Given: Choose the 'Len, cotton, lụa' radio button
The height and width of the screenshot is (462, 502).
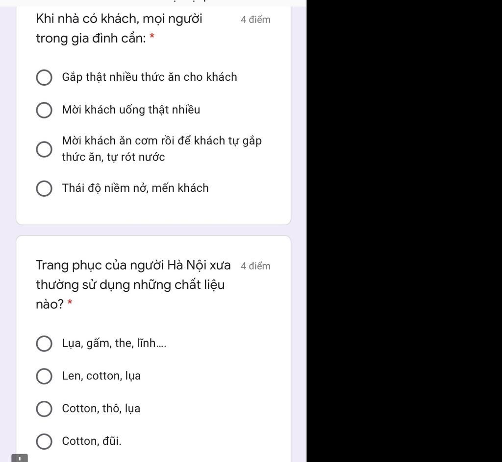Looking at the screenshot, I should [44, 376].
